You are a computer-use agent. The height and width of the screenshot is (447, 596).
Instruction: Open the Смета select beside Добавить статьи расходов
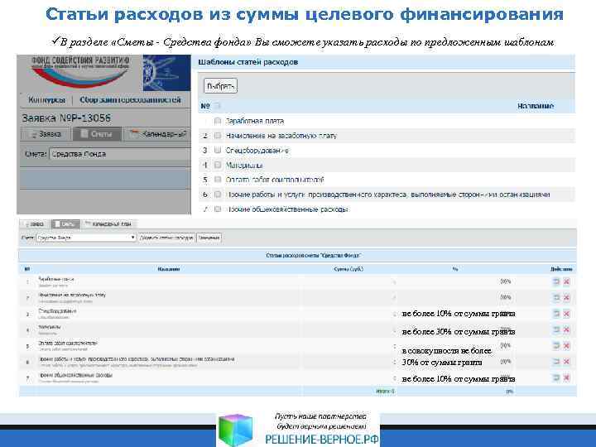86,238
